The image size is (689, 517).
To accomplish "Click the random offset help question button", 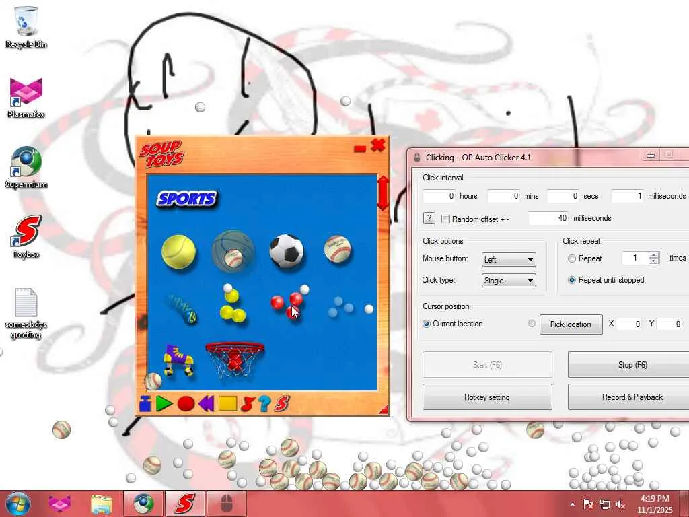I will pyautogui.click(x=429, y=218).
